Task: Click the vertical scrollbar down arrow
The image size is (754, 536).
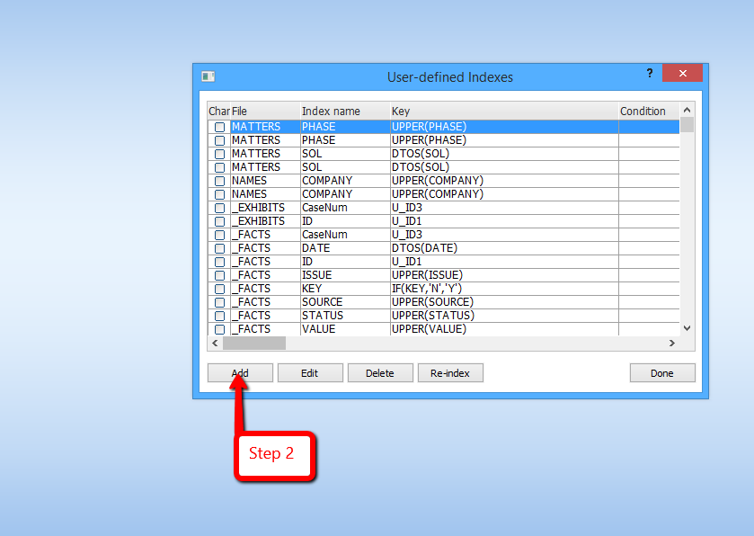Action: (687, 327)
